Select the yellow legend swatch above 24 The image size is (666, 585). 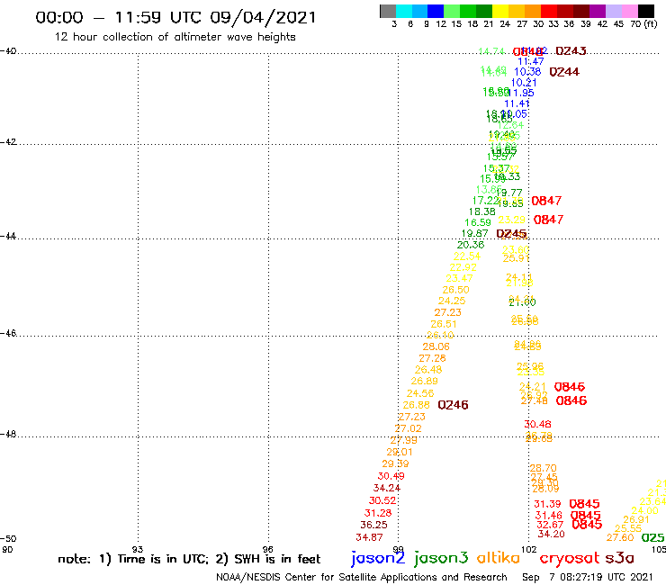click(500, 11)
